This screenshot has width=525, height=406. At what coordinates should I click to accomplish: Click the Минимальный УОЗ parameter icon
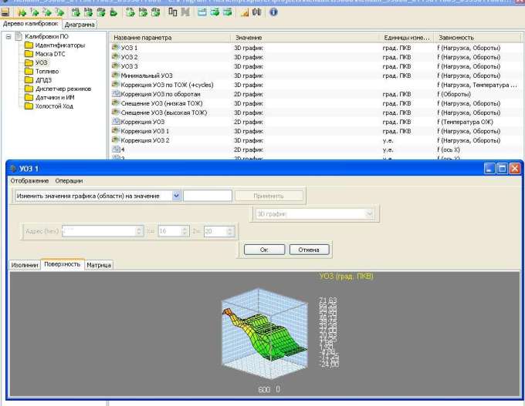(116, 75)
